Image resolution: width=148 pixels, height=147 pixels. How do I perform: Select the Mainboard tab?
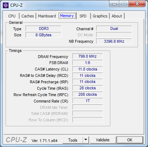(47, 16)
